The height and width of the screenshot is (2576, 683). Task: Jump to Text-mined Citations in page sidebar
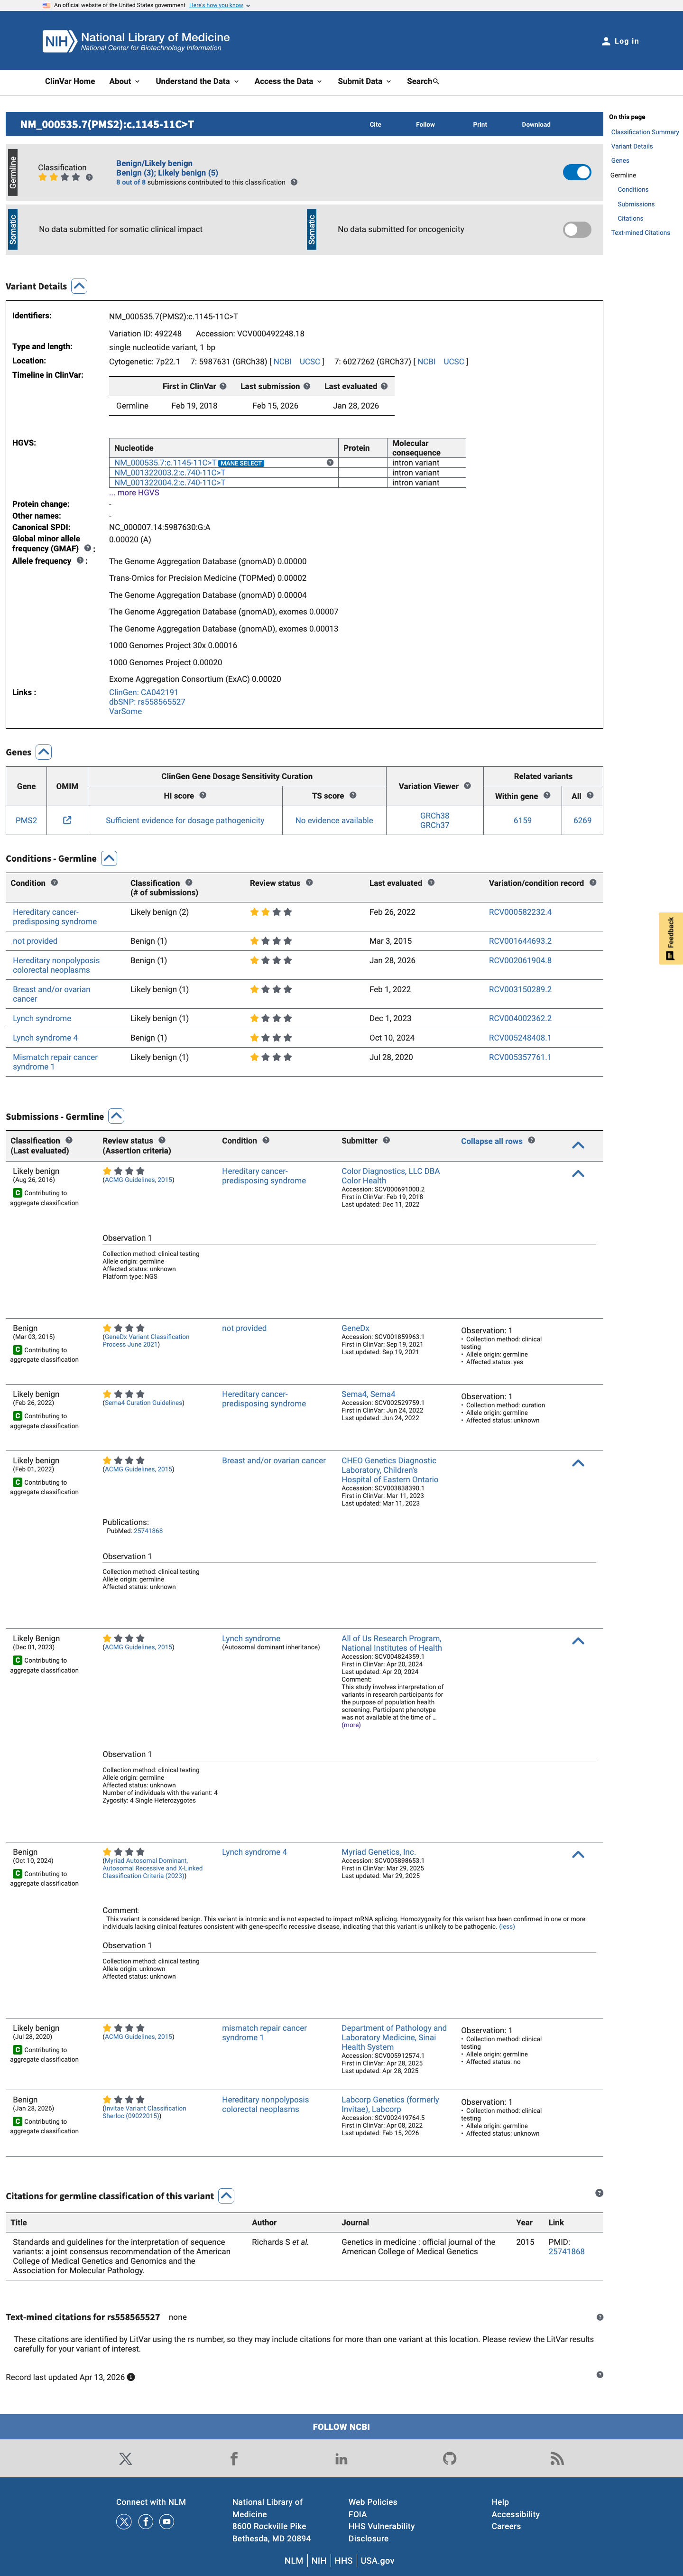point(641,233)
